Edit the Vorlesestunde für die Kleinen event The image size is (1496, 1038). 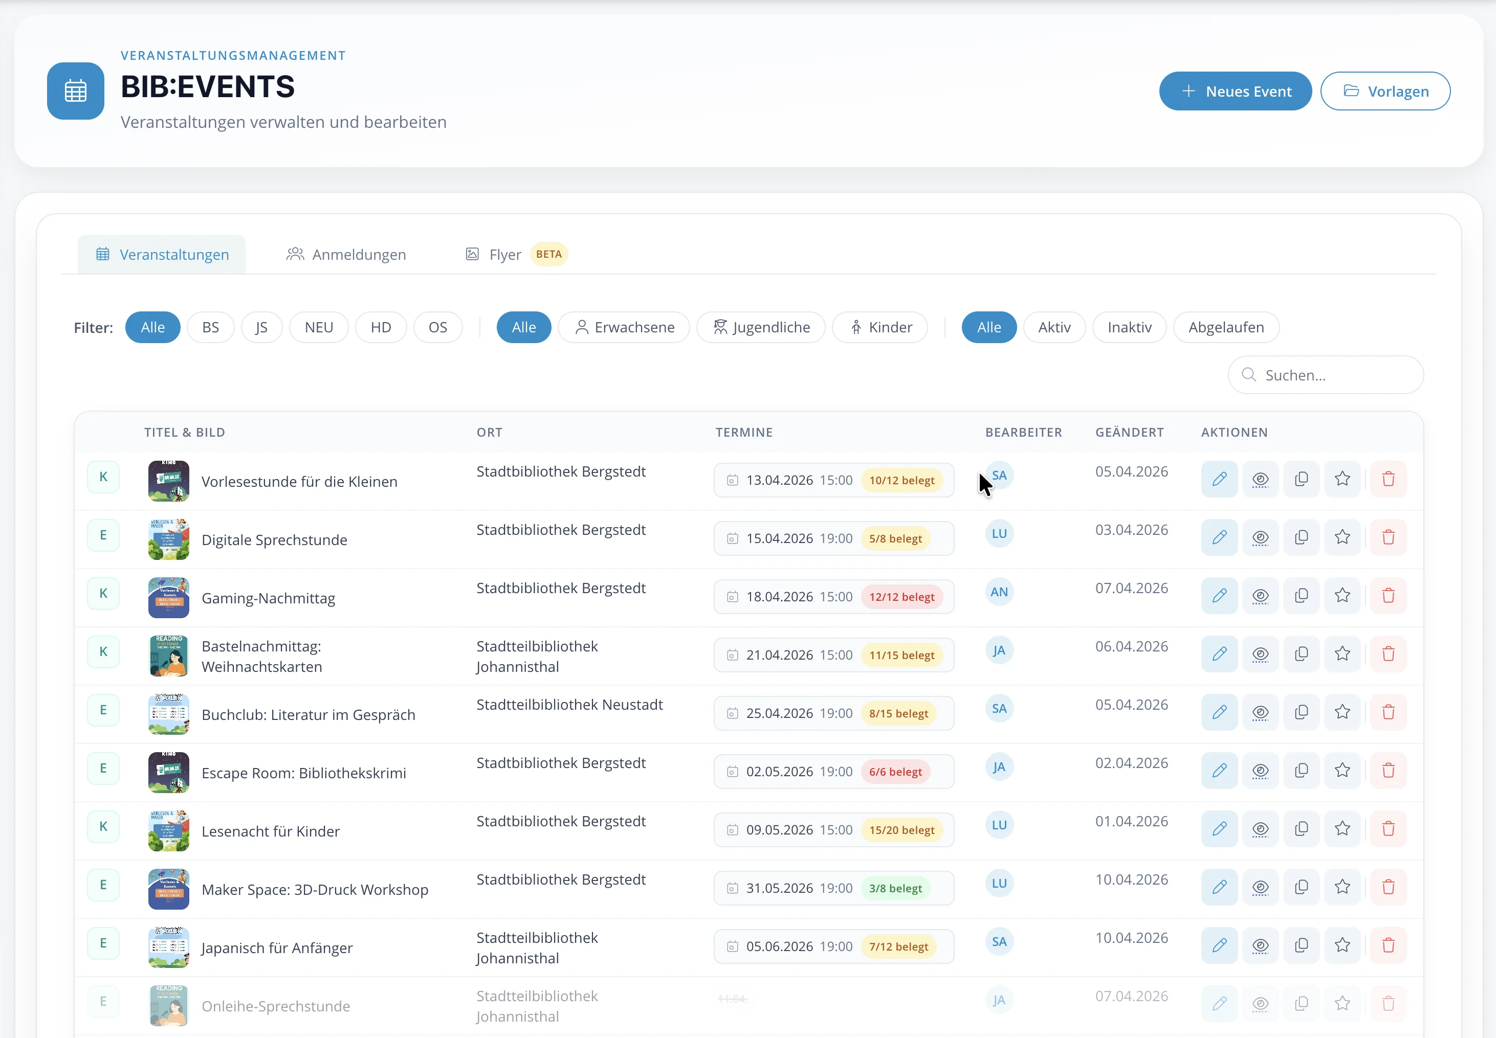(x=1219, y=479)
